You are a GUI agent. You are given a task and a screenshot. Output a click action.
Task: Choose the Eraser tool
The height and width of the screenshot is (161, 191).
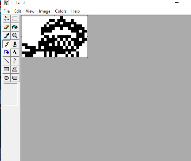[x=7, y=27]
